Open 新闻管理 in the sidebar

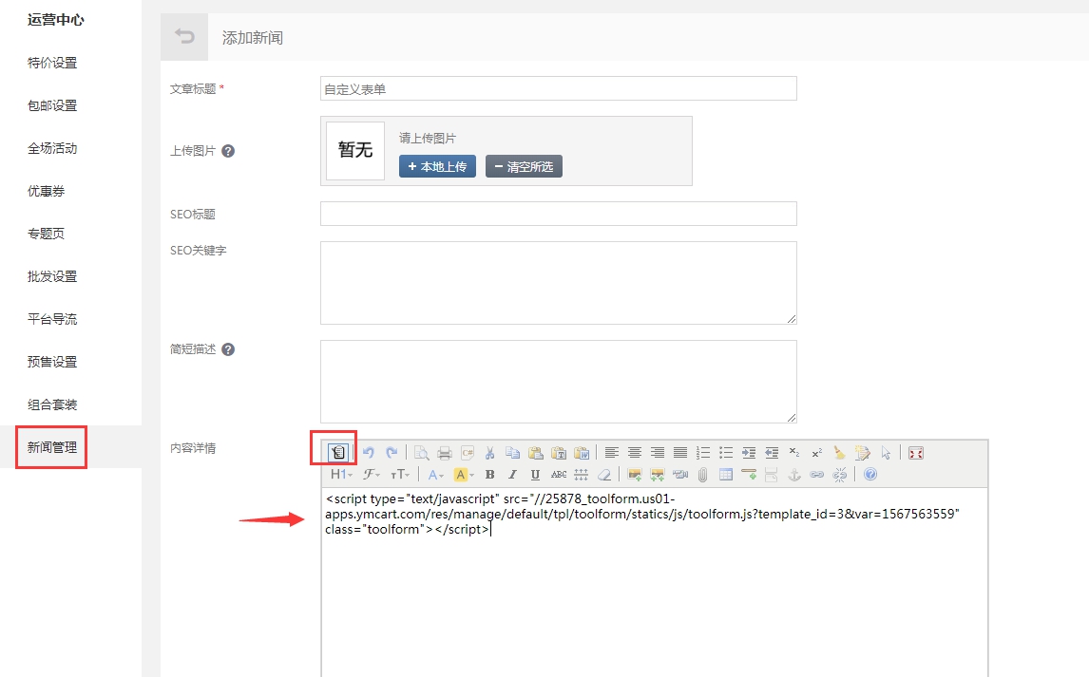pos(52,447)
